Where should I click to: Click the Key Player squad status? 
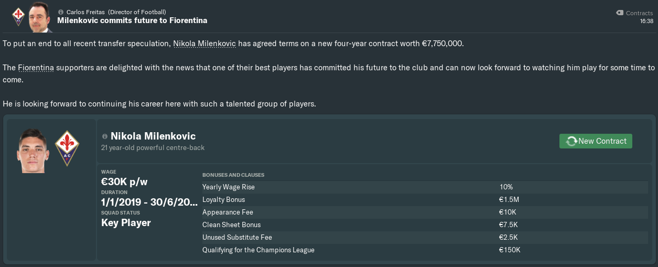click(126, 223)
